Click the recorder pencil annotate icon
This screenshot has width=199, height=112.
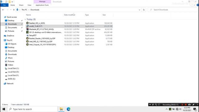(x=193, y=105)
